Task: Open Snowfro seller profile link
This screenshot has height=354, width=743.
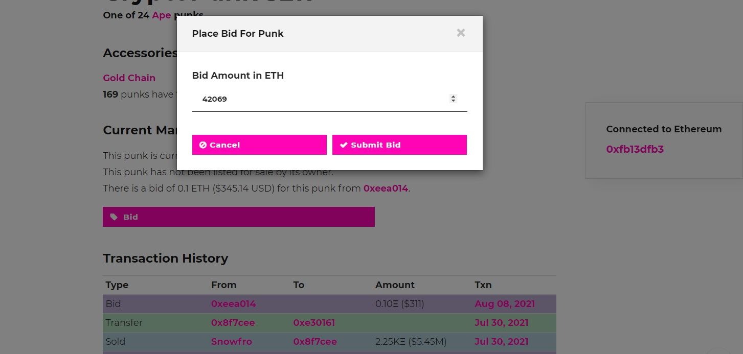Action: click(x=231, y=342)
